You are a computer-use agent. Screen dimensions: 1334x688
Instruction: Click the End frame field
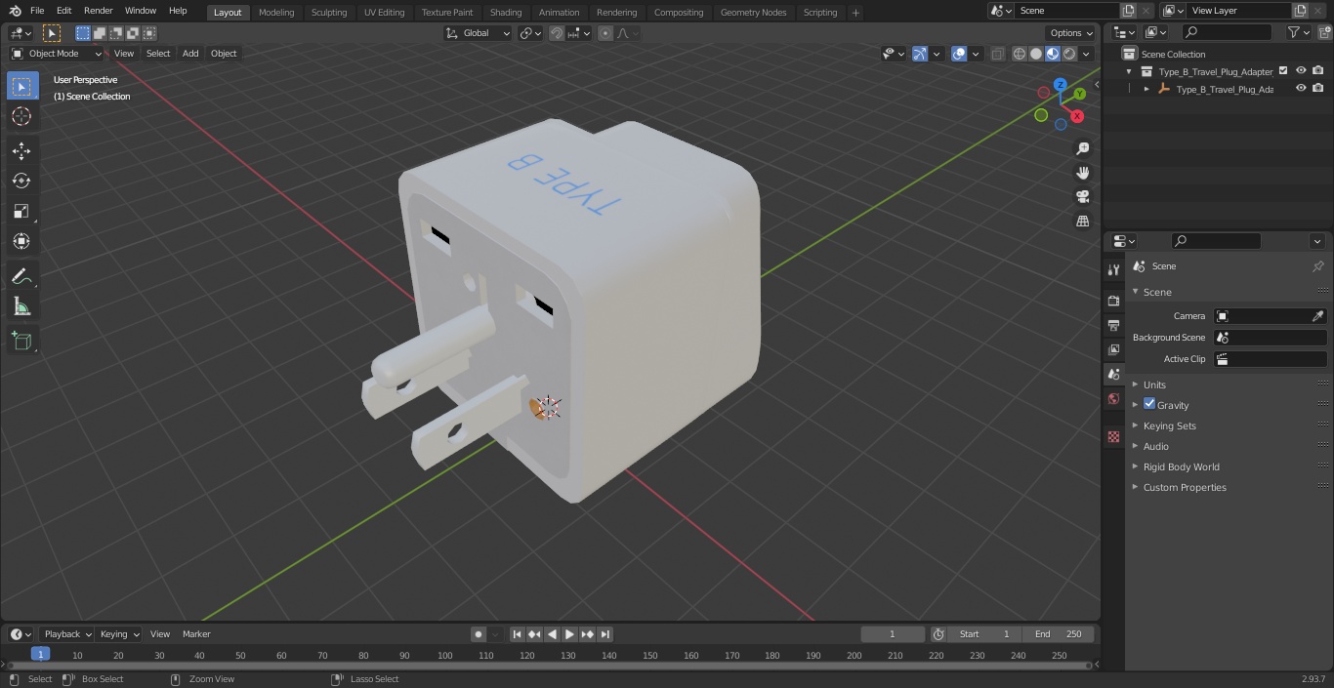[1059, 634]
